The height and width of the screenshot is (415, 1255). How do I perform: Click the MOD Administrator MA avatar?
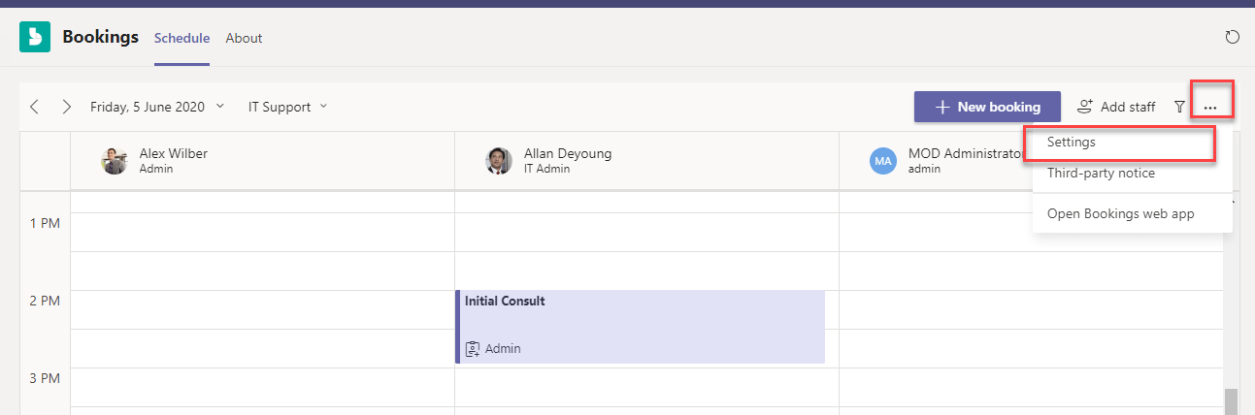[883, 161]
